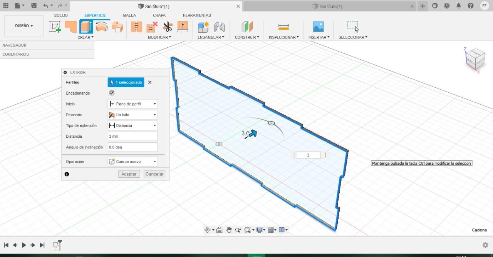Click the taper angle manipulator handle
This screenshot has height=257, width=493.
click(271, 123)
